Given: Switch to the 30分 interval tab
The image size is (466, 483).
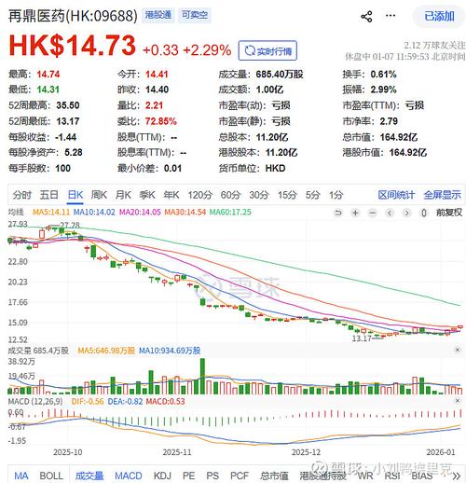Looking at the screenshot, I should click(x=259, y=195).
